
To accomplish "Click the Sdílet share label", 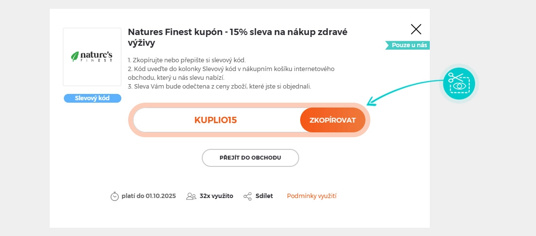I will pyautogui.click(x=264, y=196).
